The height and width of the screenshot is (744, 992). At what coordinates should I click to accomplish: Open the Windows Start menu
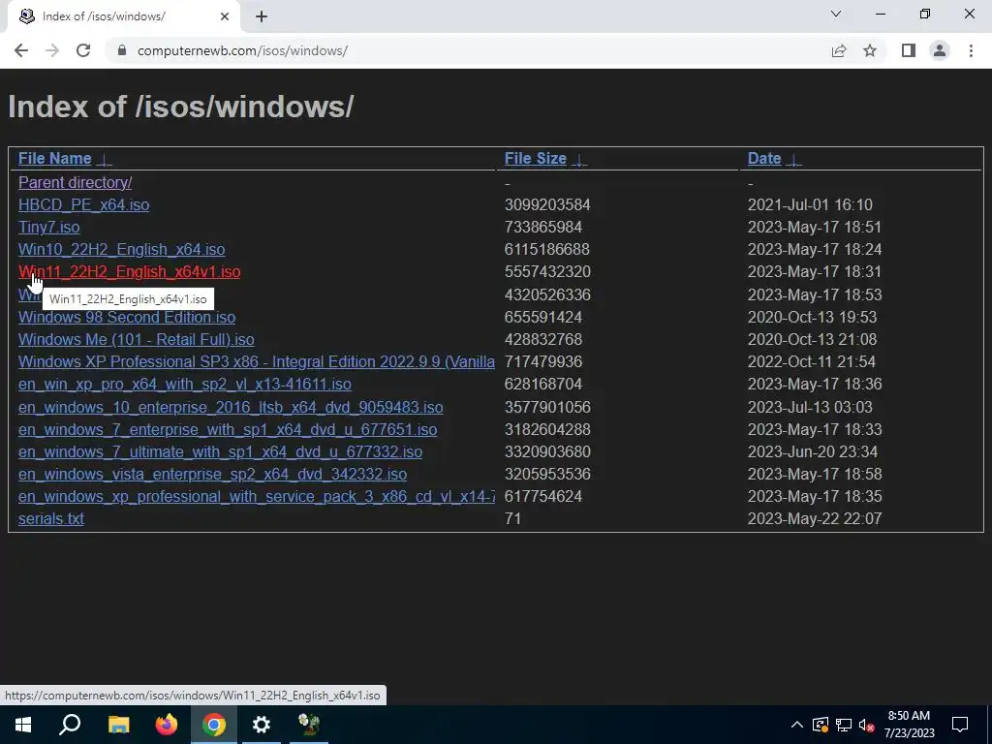[23, 725]
